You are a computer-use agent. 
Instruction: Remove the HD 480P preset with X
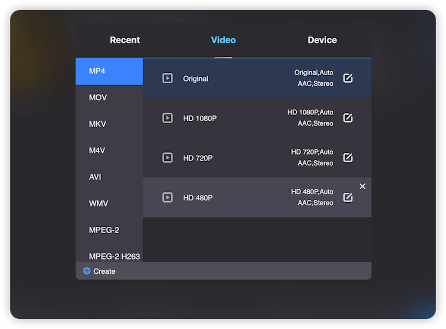tap(362, 186)
